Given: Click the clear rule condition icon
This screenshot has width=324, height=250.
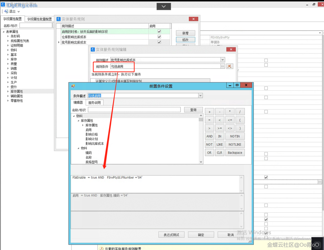Looking at the screenshot, I should point(230,66).
